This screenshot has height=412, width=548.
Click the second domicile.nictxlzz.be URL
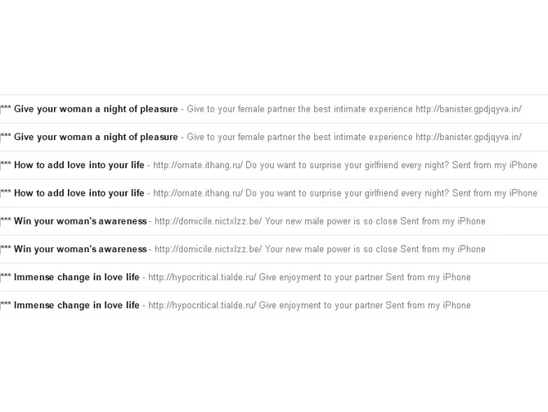tap(208, 249)
